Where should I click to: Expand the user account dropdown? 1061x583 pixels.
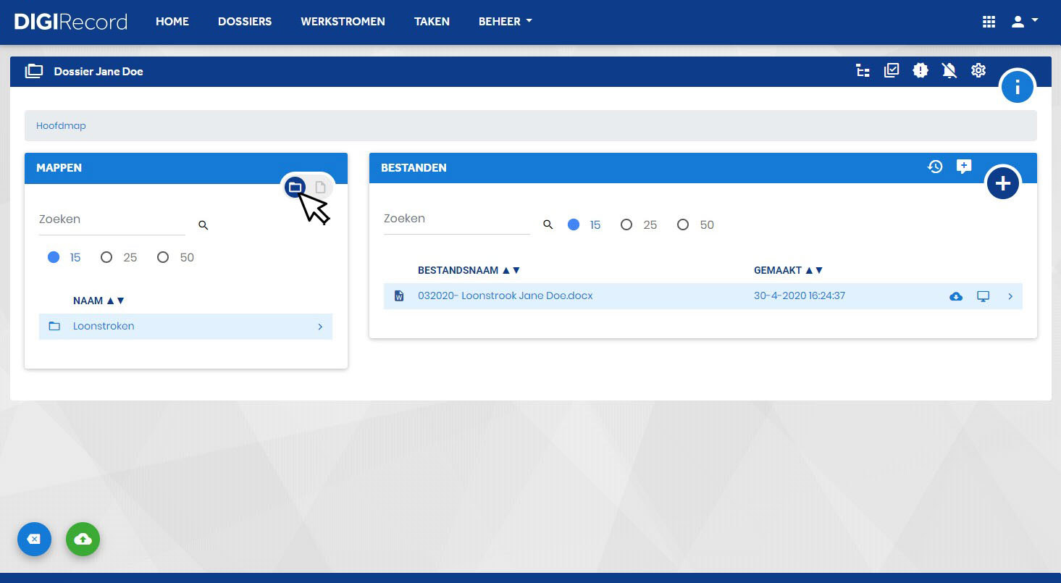point(1025,22)
